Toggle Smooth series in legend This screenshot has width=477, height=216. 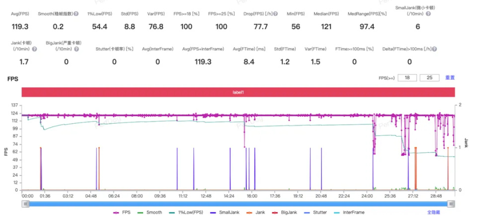point(150,213)
